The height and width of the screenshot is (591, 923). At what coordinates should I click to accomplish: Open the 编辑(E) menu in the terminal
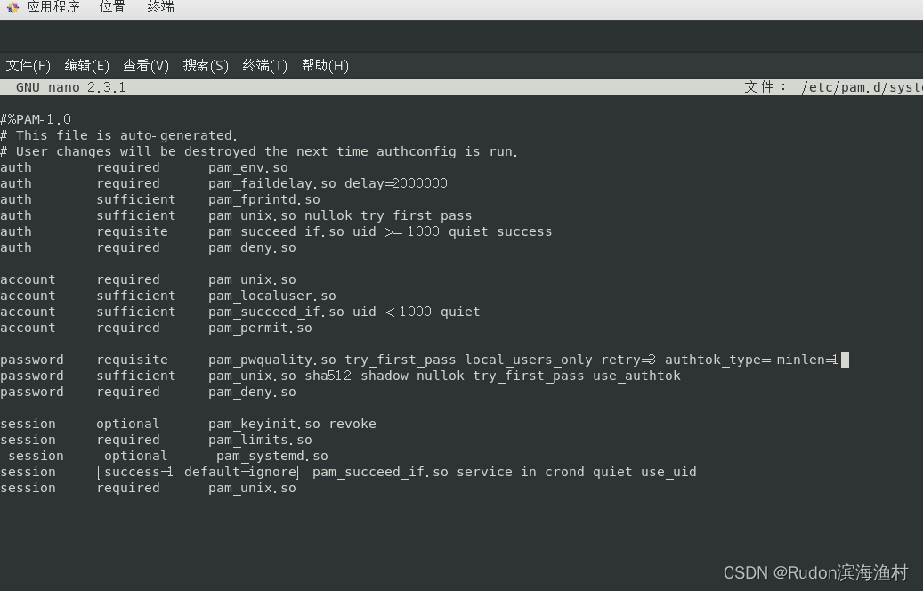86,65
